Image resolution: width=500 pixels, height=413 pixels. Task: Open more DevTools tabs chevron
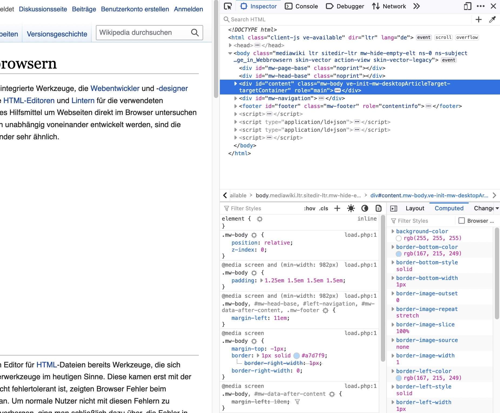click(417, 6)
